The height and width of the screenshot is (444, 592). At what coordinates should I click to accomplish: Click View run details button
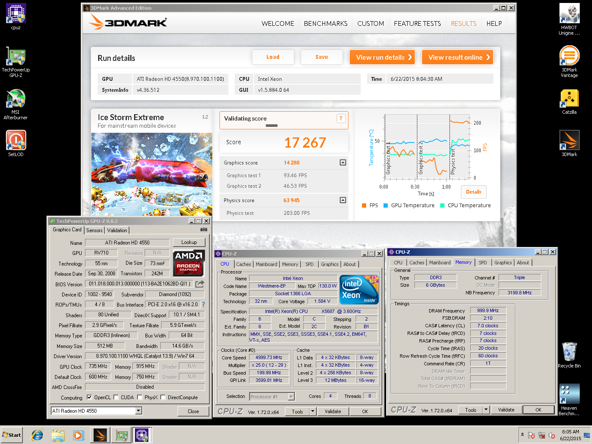pyautogui.click(x=382, y=57)
